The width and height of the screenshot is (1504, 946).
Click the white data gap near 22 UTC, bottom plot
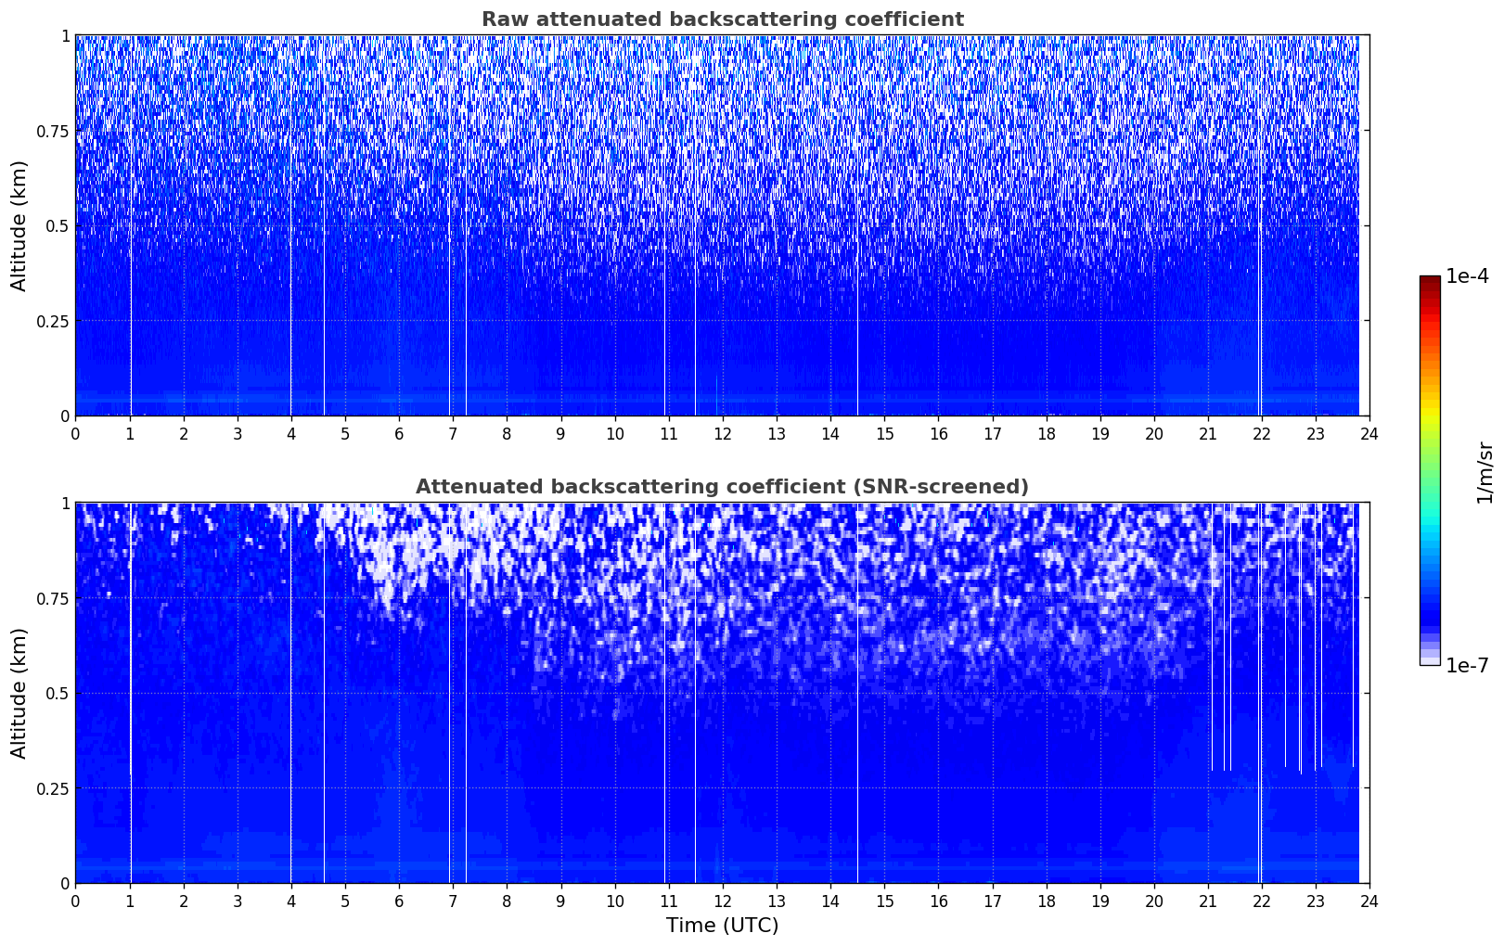point(1260,693)
